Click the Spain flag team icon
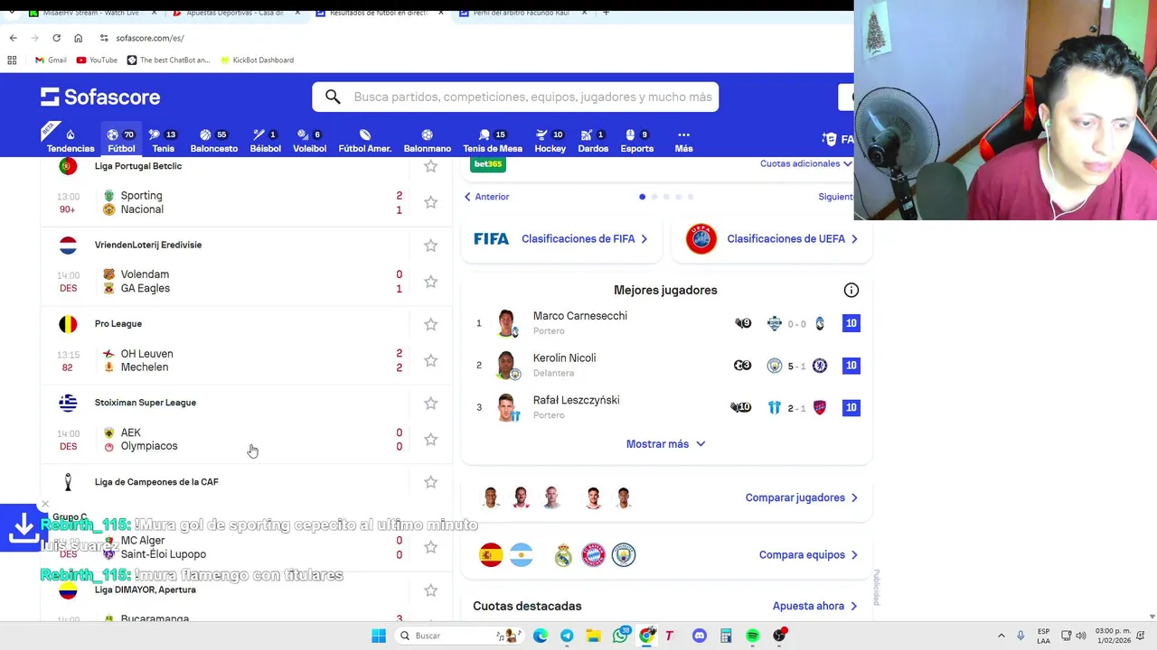Viewport: 1157px width, 650px height. click(491, 555)
